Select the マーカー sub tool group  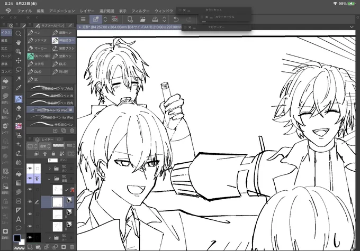(38, 49)
